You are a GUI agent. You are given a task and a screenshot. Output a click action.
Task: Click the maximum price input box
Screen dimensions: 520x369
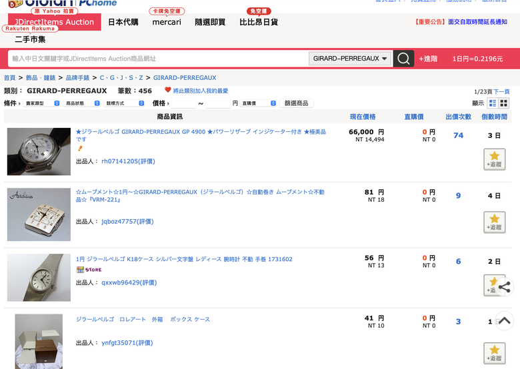tap(217, 103)
